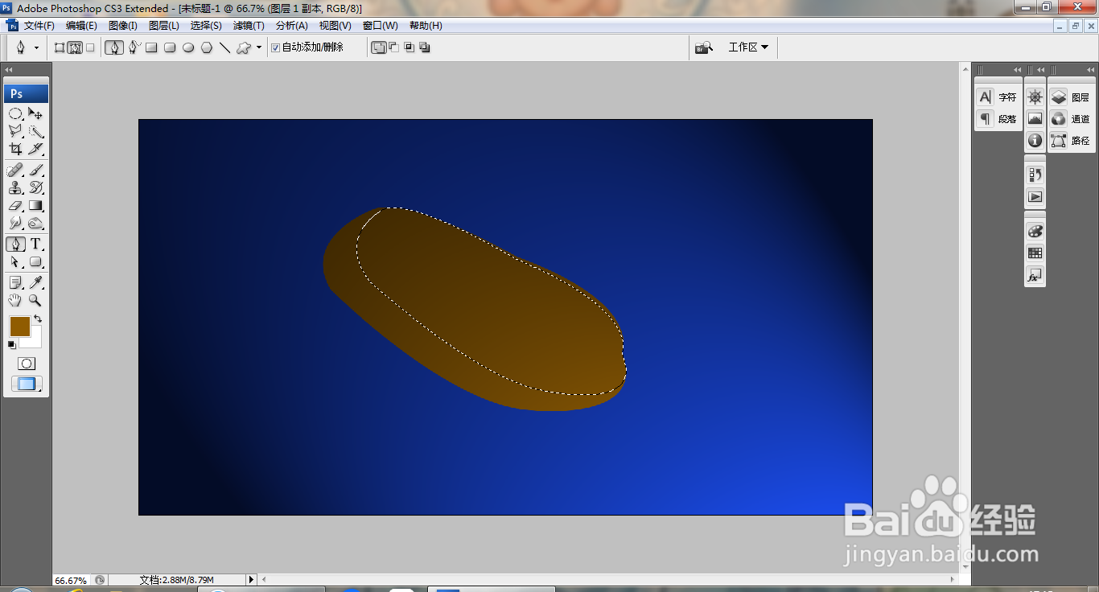The width and height of the screenshot is (1099, 592).
Task: Select the Eyedropper tool
Action: click(35, 282)
